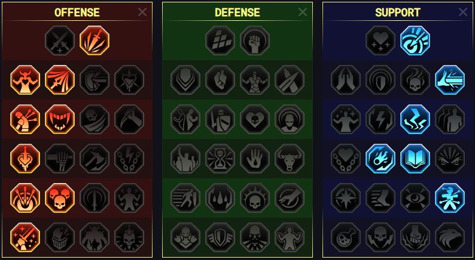The image size is (475, 260).
Task: Select the blue voodoo doll mastery
Action: click(x=450, y=198)
